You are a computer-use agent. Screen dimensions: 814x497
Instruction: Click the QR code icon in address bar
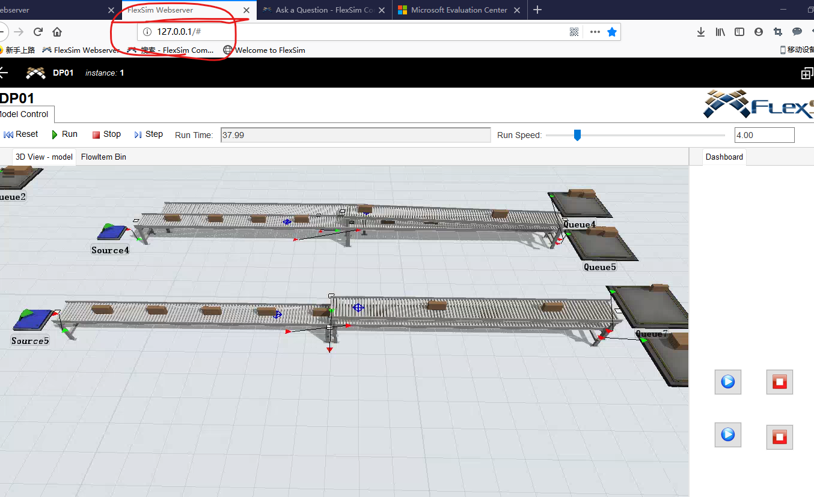[574, 32]
